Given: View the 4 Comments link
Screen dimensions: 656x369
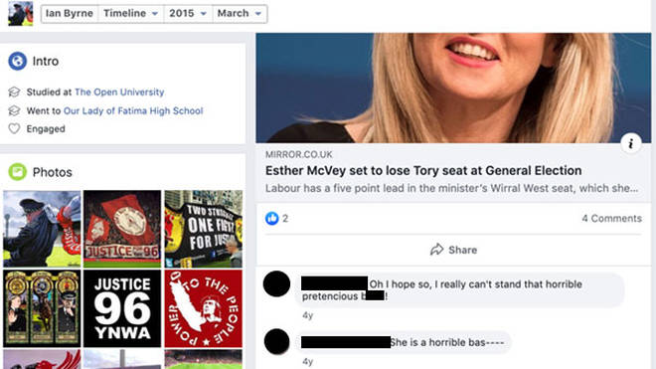Looking at the screenshot, I should 611,218.
